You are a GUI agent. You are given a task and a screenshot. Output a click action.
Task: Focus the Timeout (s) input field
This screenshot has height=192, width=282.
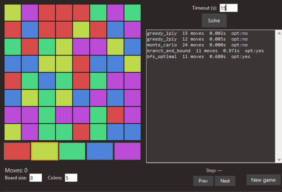click(228, 8)
